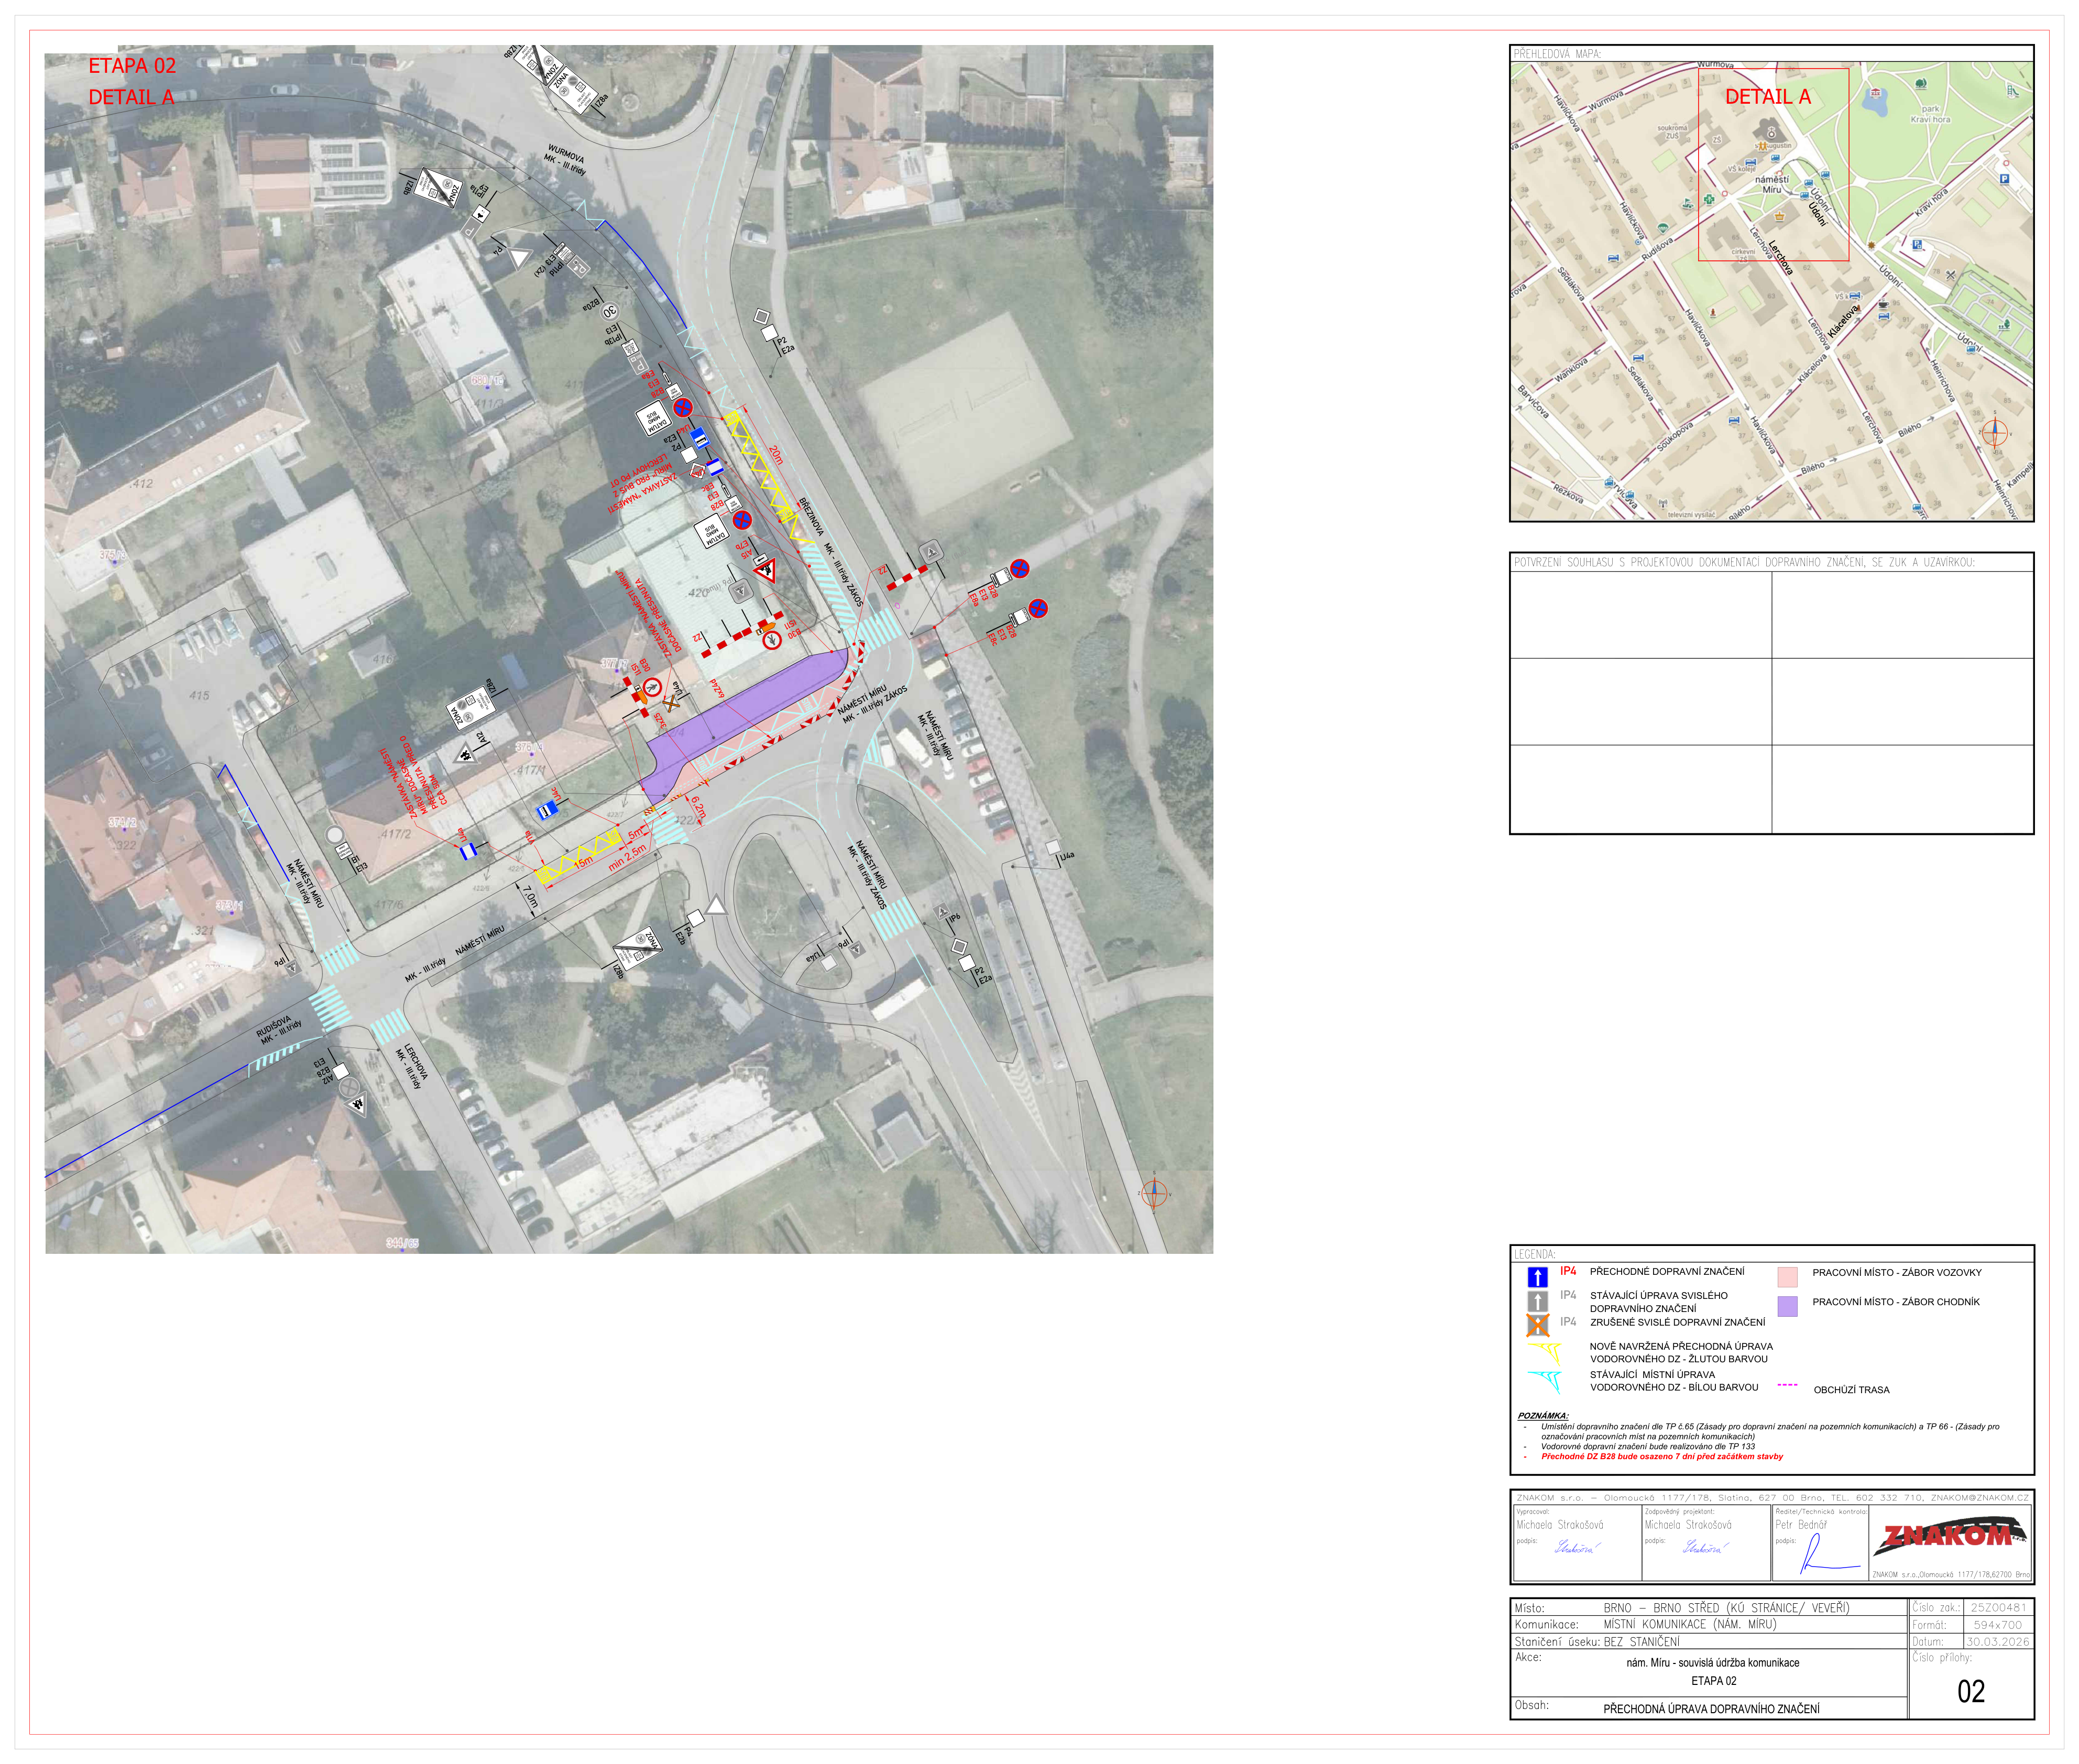Image resolution: width=2079 pixels, height=1764 pixels.
Task: Click the purple sidewalk closure swatch in the legend
Action: click(x=1787, y=1306)
